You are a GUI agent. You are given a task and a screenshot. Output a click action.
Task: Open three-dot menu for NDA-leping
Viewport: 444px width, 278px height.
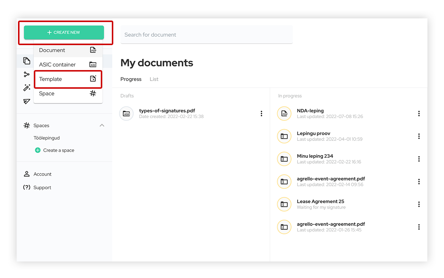[419, 114]
